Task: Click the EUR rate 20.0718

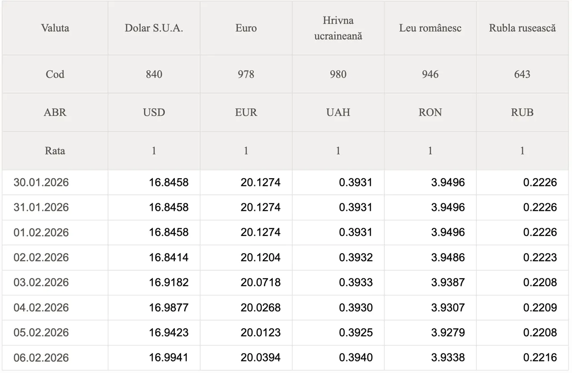Action: point(261,282)
